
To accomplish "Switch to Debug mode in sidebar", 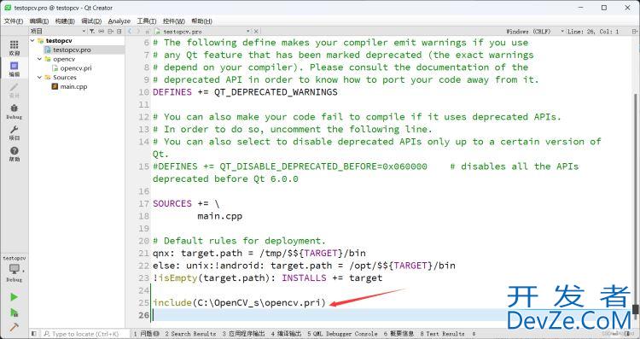I will [x=14, y=112].
